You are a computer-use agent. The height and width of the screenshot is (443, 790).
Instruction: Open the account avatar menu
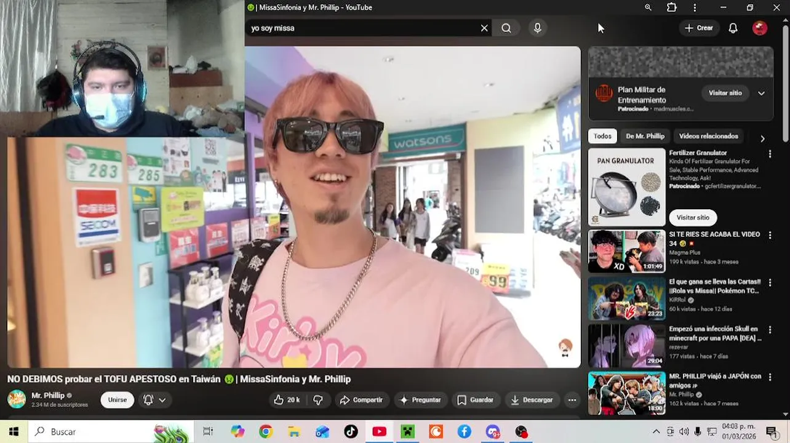click(x=760, y=28)
